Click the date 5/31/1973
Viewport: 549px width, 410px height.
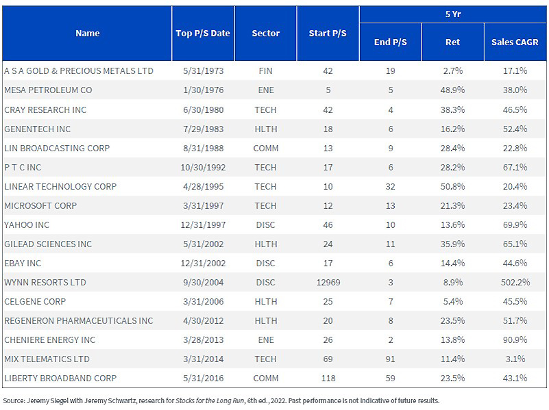pos(203,71)
